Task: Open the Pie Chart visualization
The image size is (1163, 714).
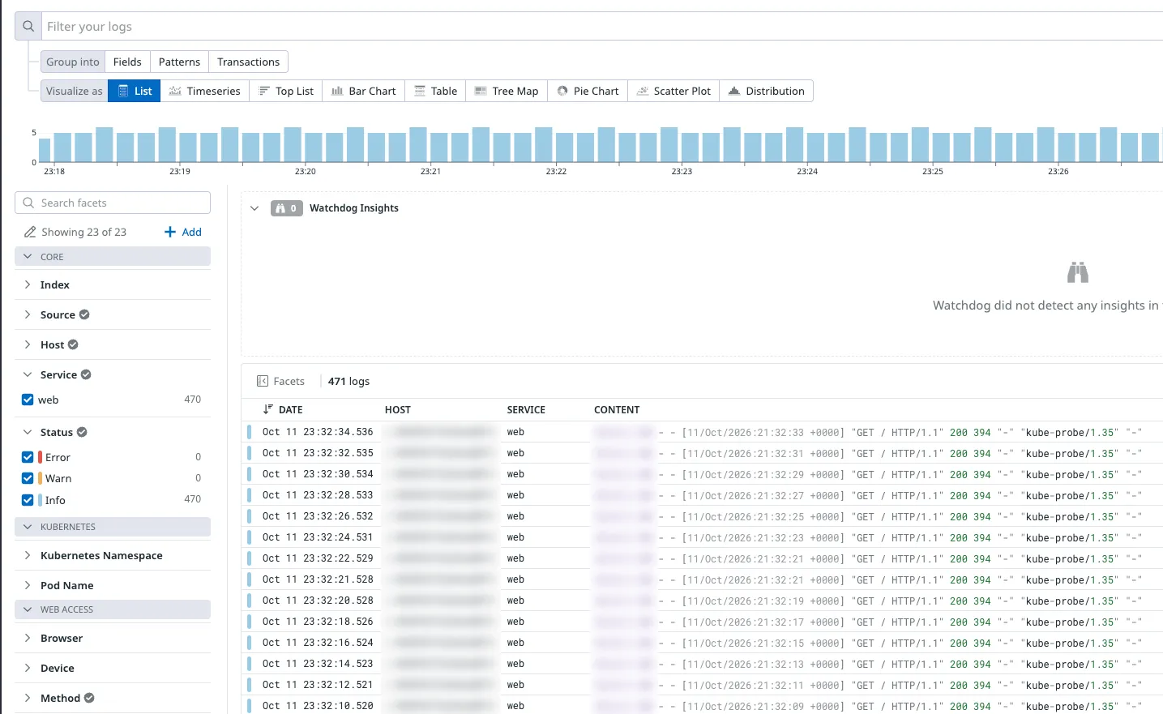Action: tap(588, 91)
